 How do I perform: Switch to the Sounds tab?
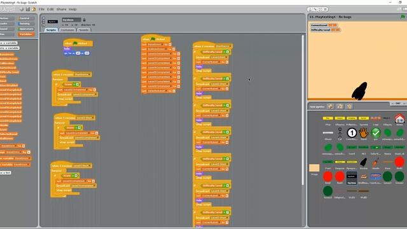tap(83, 30)
